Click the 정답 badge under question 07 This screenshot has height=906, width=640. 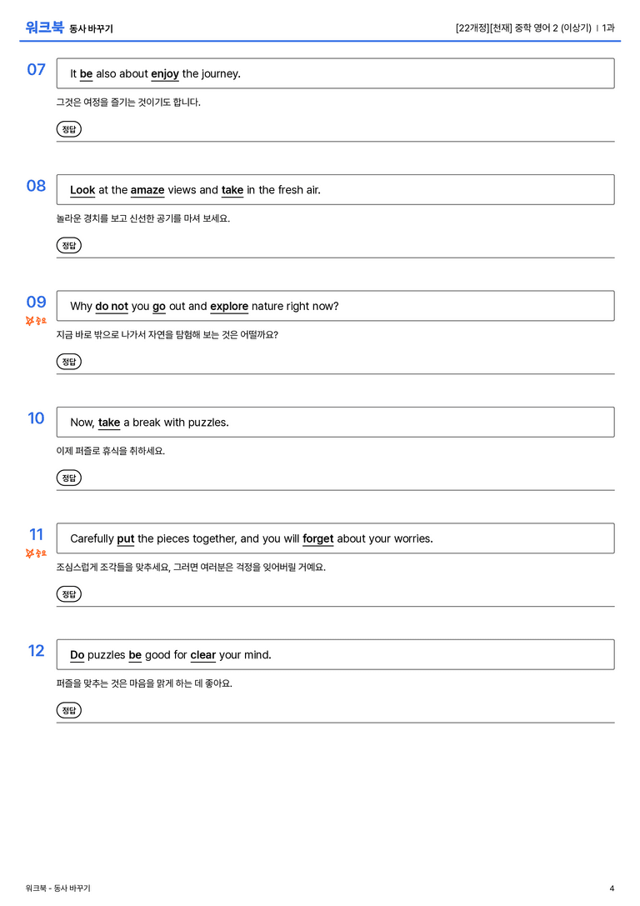[68, 129]
